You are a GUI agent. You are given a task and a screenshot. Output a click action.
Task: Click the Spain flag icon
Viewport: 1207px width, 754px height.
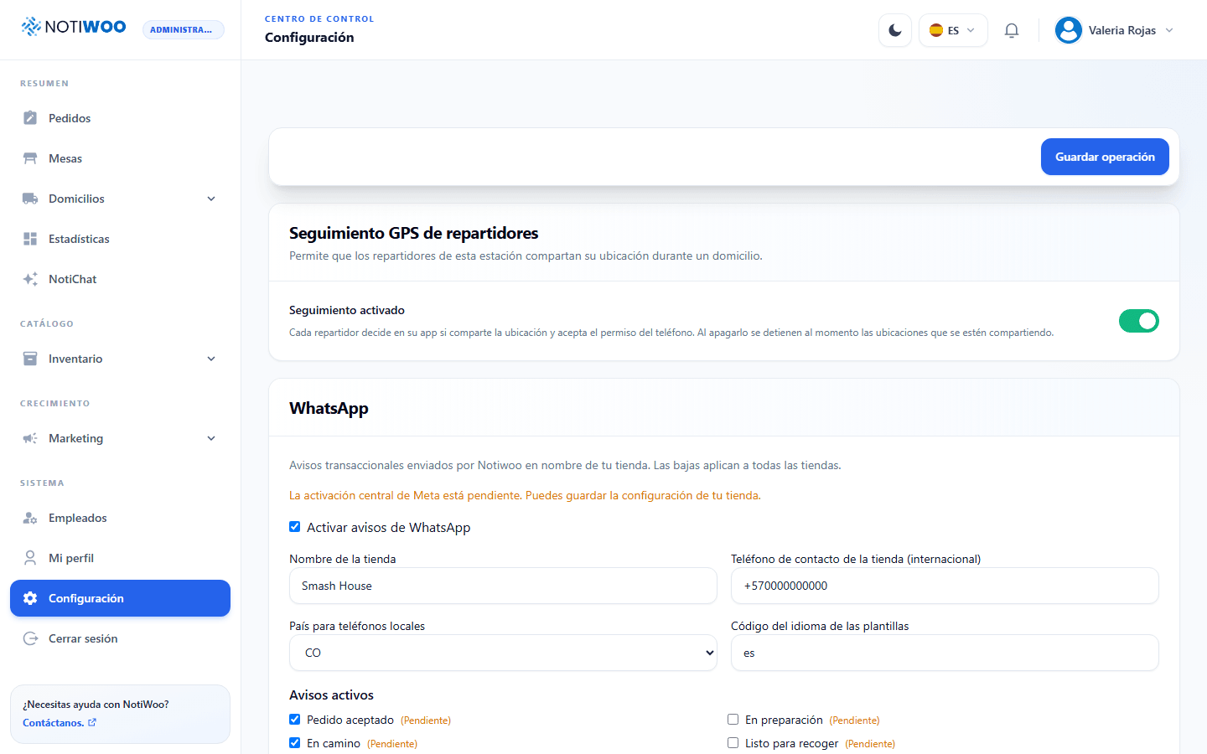point(936,30)
